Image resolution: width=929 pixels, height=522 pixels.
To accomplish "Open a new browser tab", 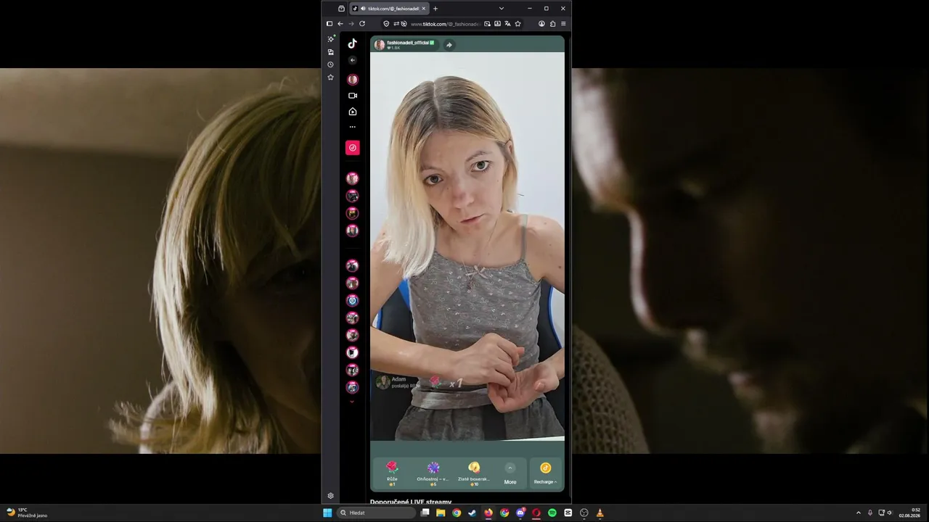I will tap(435, 9).
